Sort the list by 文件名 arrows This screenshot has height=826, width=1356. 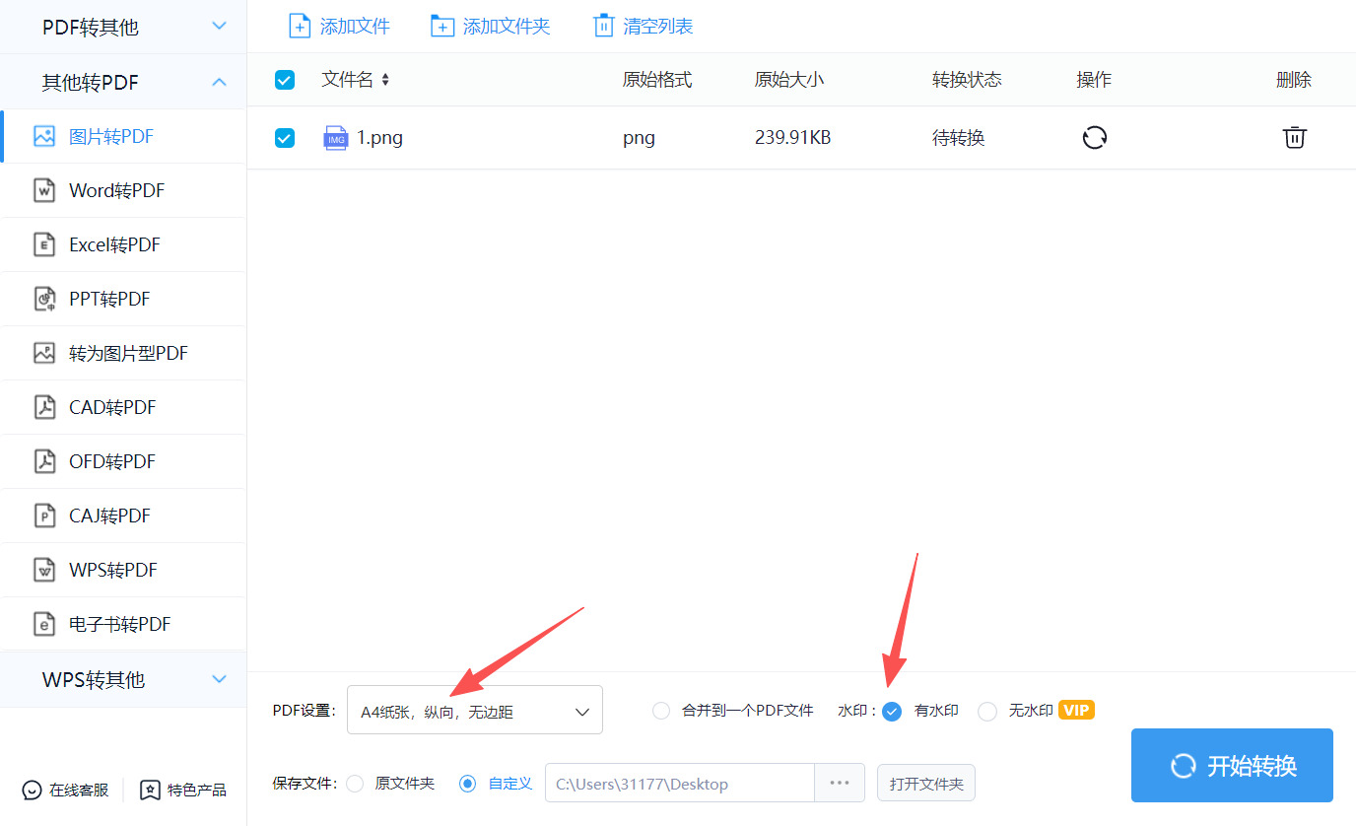coord(385,80)
